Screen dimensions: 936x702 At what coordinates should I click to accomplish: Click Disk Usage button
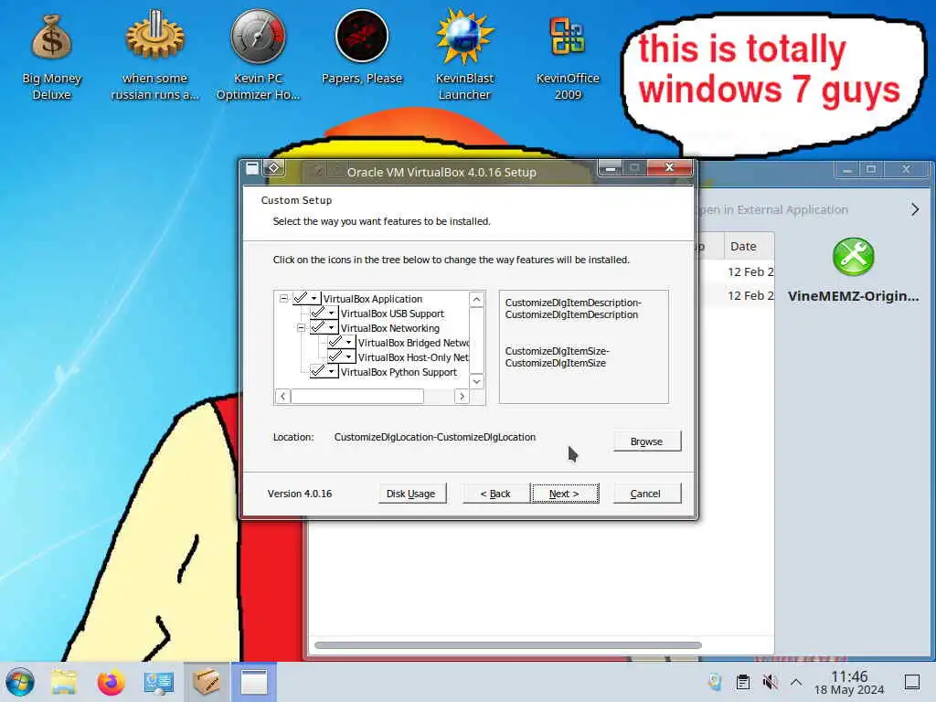pos(411,494)
